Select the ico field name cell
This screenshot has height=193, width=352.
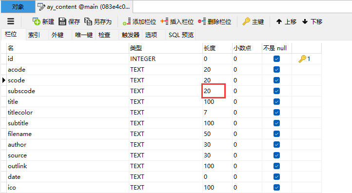[x=68, y=187]
